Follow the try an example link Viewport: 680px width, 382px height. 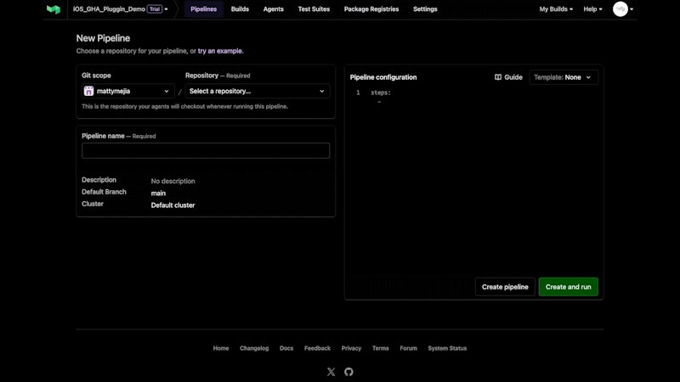pyautogui.click(x=220, y=51)
